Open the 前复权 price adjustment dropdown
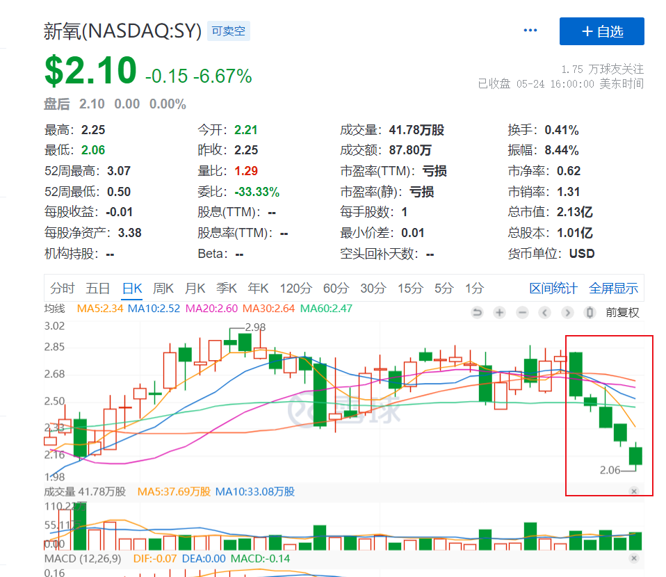This screenshot has width=666, height=577. [622, 313]
